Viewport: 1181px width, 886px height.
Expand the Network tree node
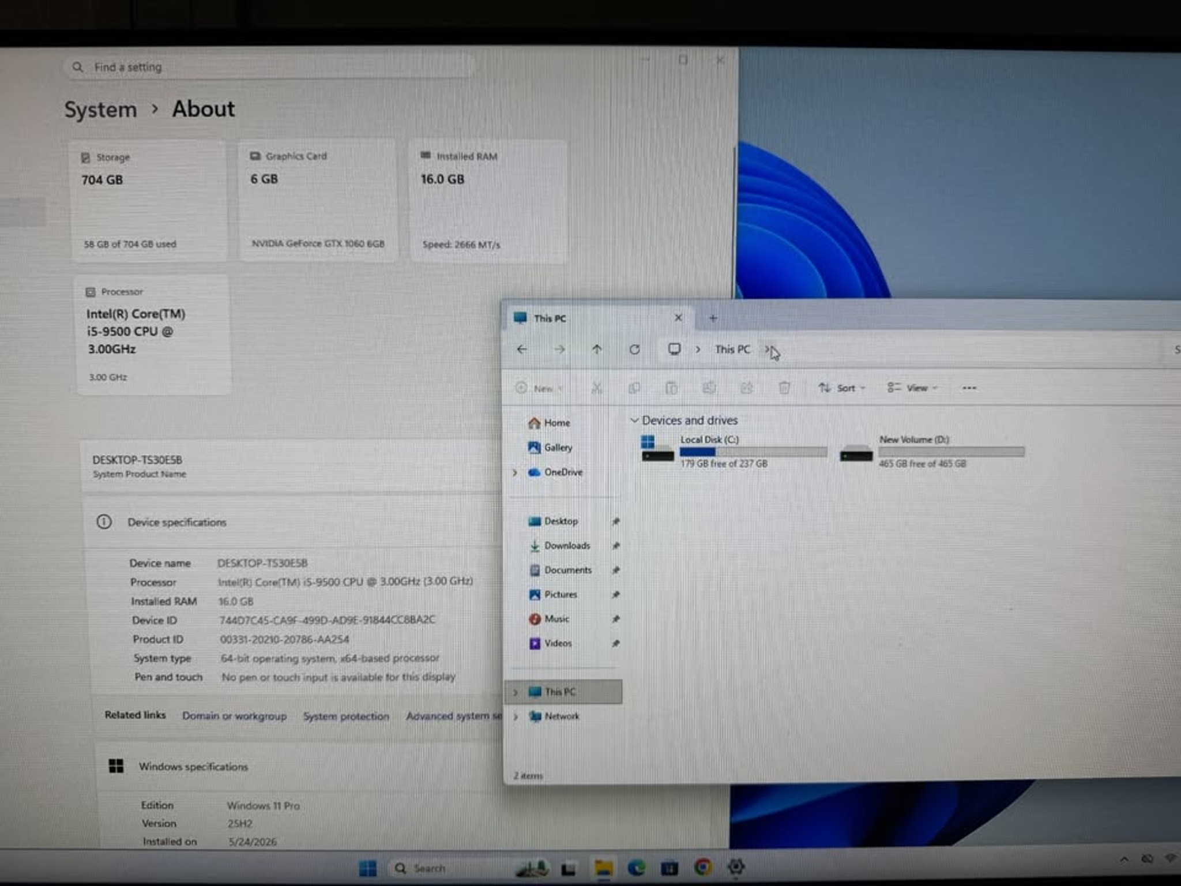[x=516, y=716]
